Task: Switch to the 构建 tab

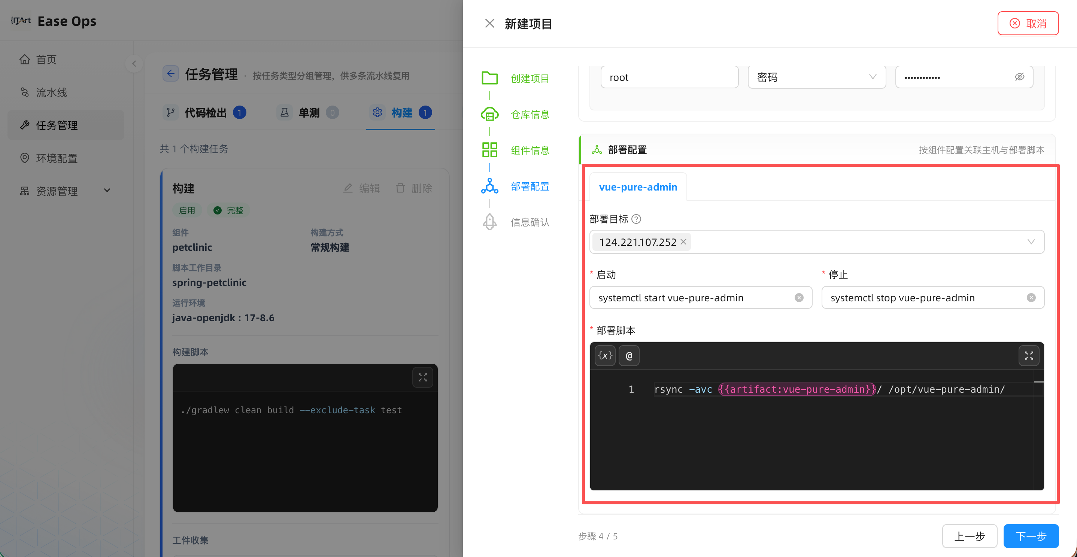Action: 401,112
